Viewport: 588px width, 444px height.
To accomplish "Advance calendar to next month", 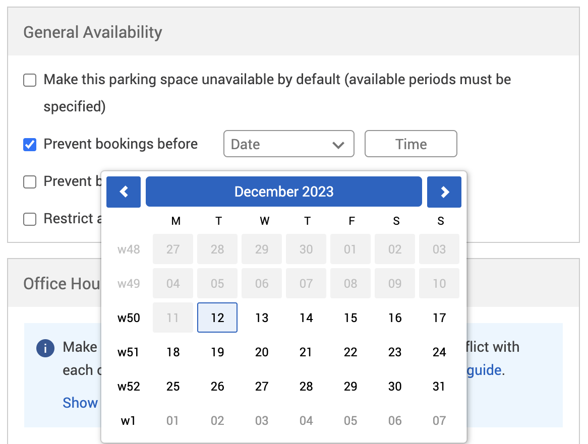I will (x=444, y=192).
